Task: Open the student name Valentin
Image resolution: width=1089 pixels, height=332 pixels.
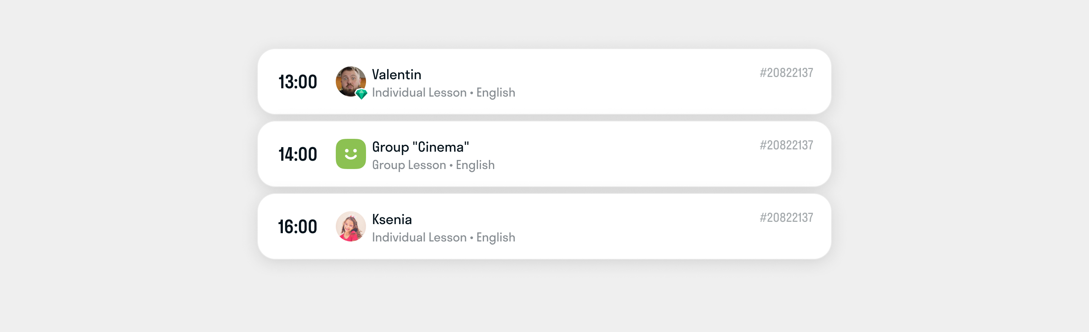Action: 396,75
